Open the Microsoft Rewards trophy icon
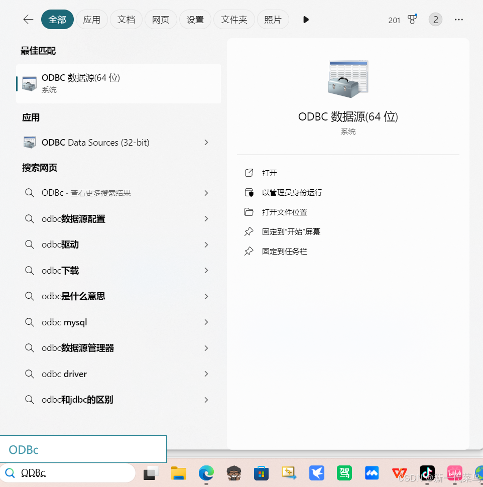Screen dimensions: 483x487 point(412,19)
